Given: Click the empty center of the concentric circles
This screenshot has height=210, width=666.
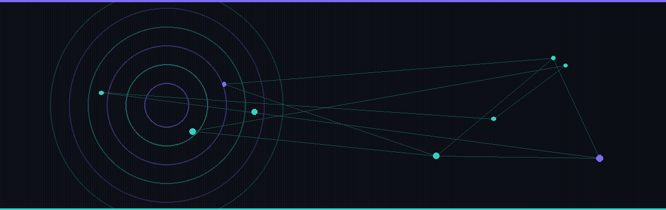Looking at the screenshot, I should click(x=167, y=105).
